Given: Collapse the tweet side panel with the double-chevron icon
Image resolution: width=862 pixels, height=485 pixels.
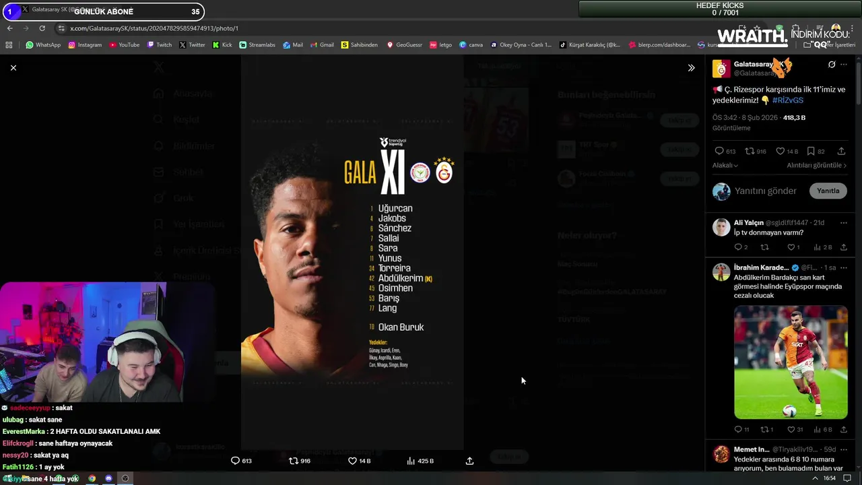Looking at the screenshot, I should 691,68.
